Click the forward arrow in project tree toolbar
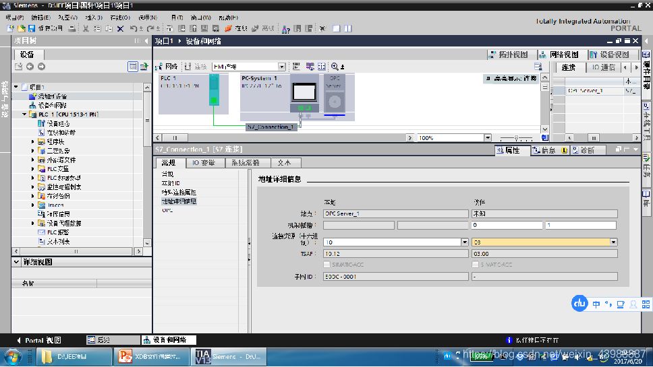This screenshot has height=367, width=653. [x=41, y=67]
